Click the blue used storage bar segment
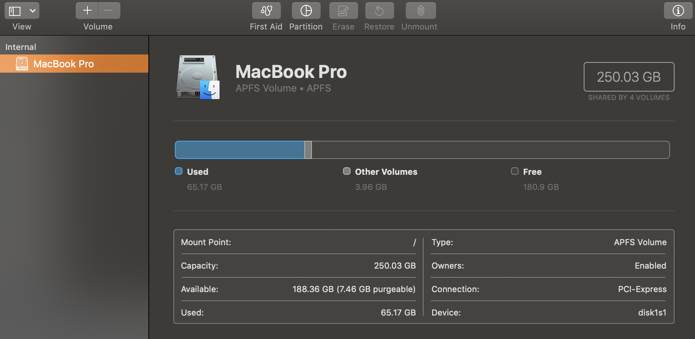695x339 pixels. [x=240, y=150]
